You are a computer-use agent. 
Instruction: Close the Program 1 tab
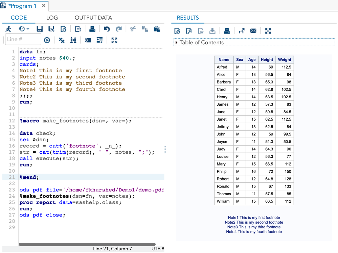[44, 6]
